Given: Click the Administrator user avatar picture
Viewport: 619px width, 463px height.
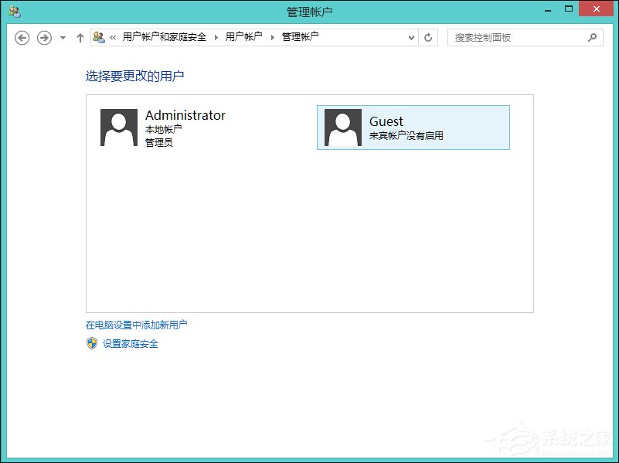Looking at the screenshot, I should [x=117, y=128].
